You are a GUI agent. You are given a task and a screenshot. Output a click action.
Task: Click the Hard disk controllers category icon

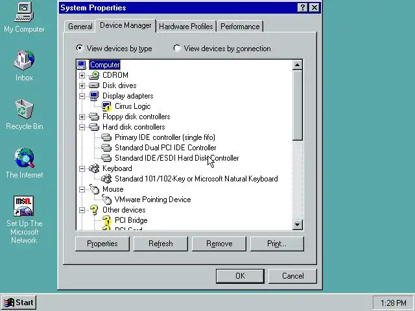pyautogui.click(x=94, y=127)
